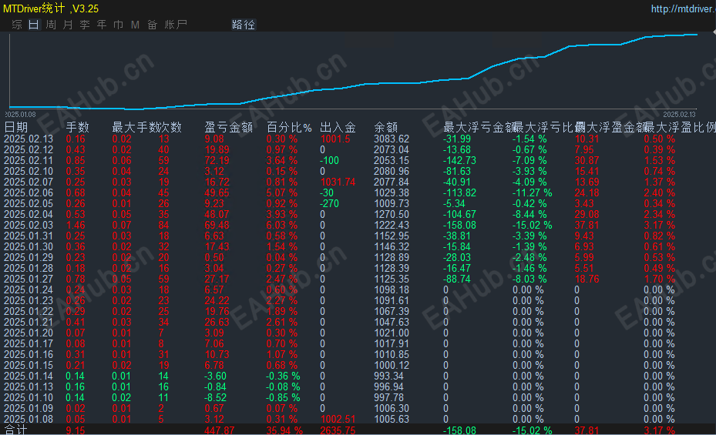Switch to the M tab
This screenshot has width=716, height=435.
point(135,25)
